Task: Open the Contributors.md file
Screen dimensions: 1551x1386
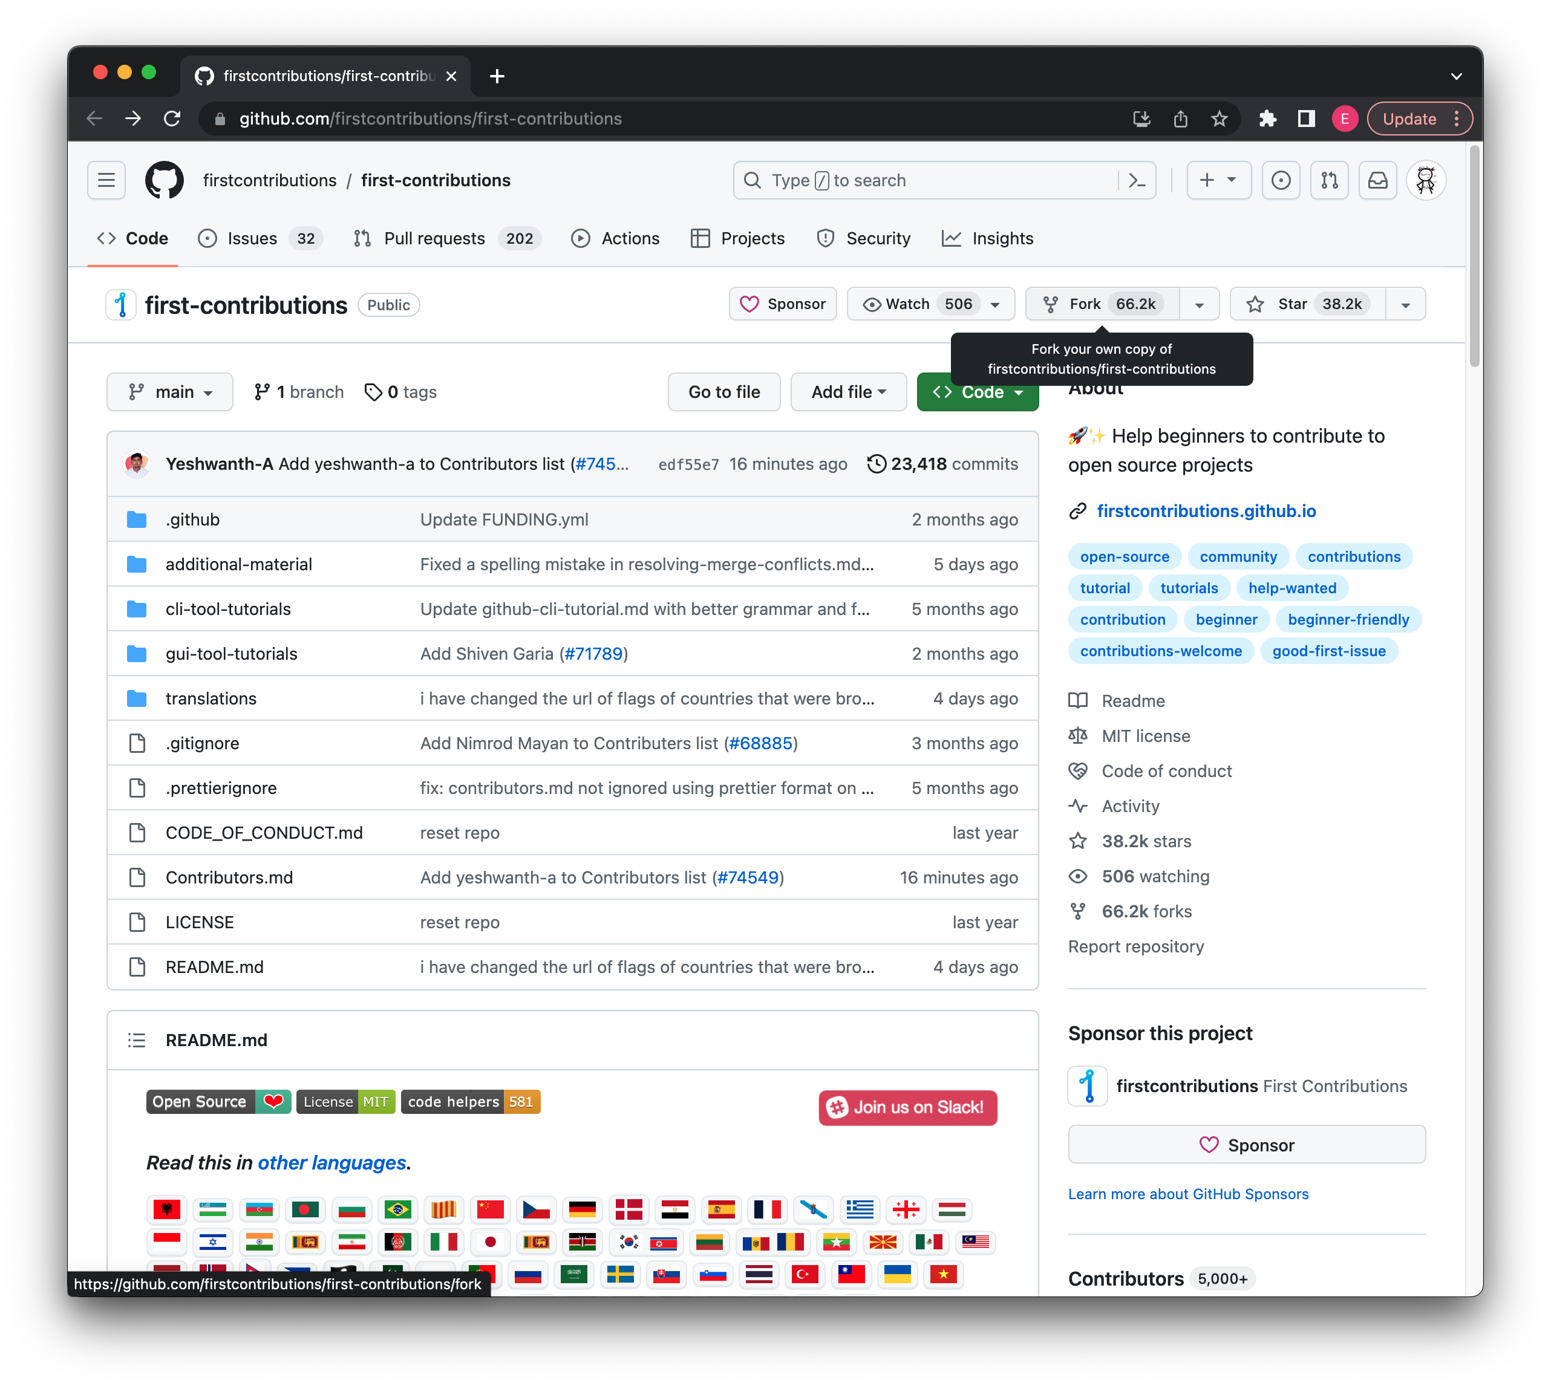Action: click(227, 876)
